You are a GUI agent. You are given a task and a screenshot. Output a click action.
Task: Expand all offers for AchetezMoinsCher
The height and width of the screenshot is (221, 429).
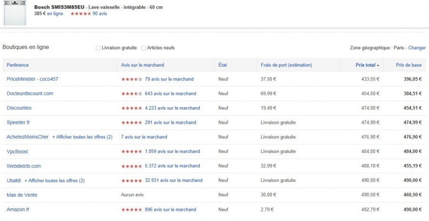pos(82,137)
